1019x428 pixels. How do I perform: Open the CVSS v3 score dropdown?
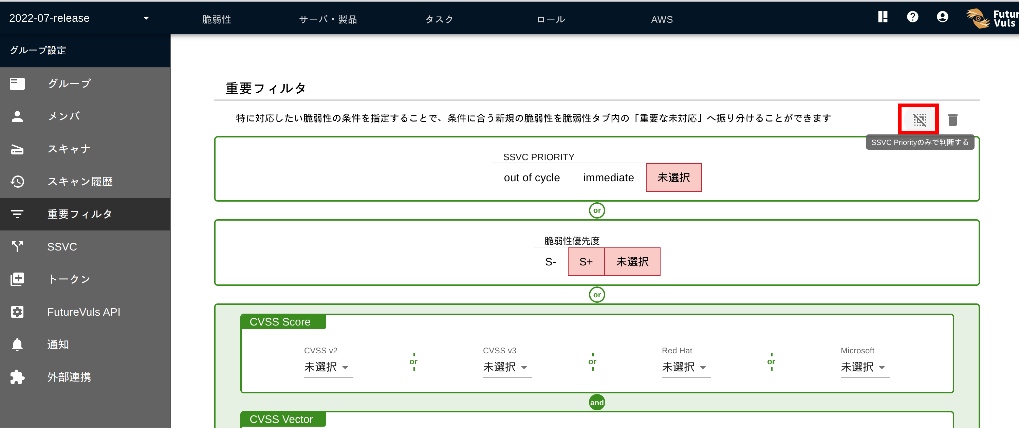click(506, 367)
